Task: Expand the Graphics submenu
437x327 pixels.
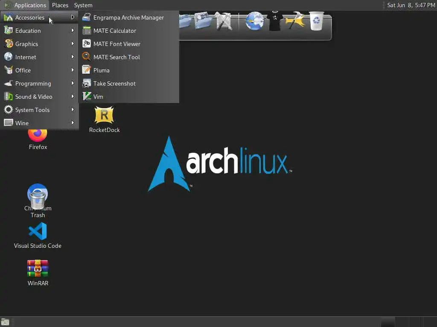Action: point(39,44)
